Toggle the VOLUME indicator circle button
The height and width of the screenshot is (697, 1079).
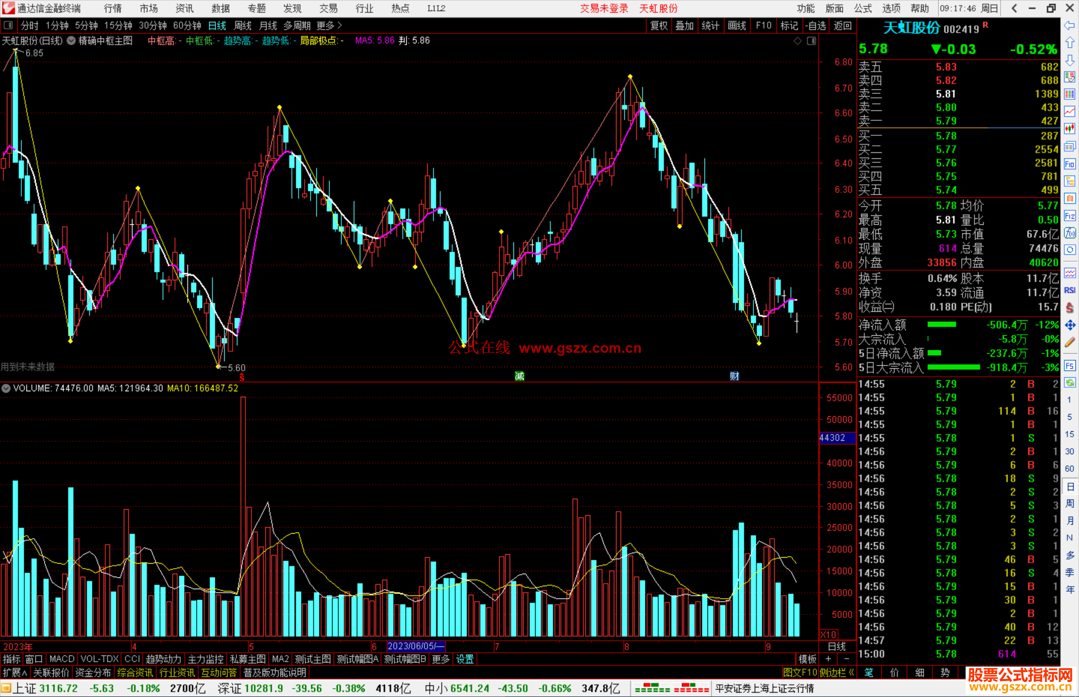pos(6,388)
